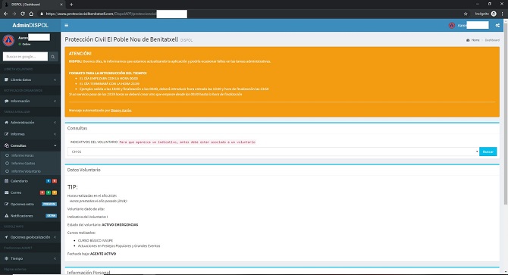Click the Dashboard breadcrumb text
The image size is (508, 275).
click(x=492, y=40)
